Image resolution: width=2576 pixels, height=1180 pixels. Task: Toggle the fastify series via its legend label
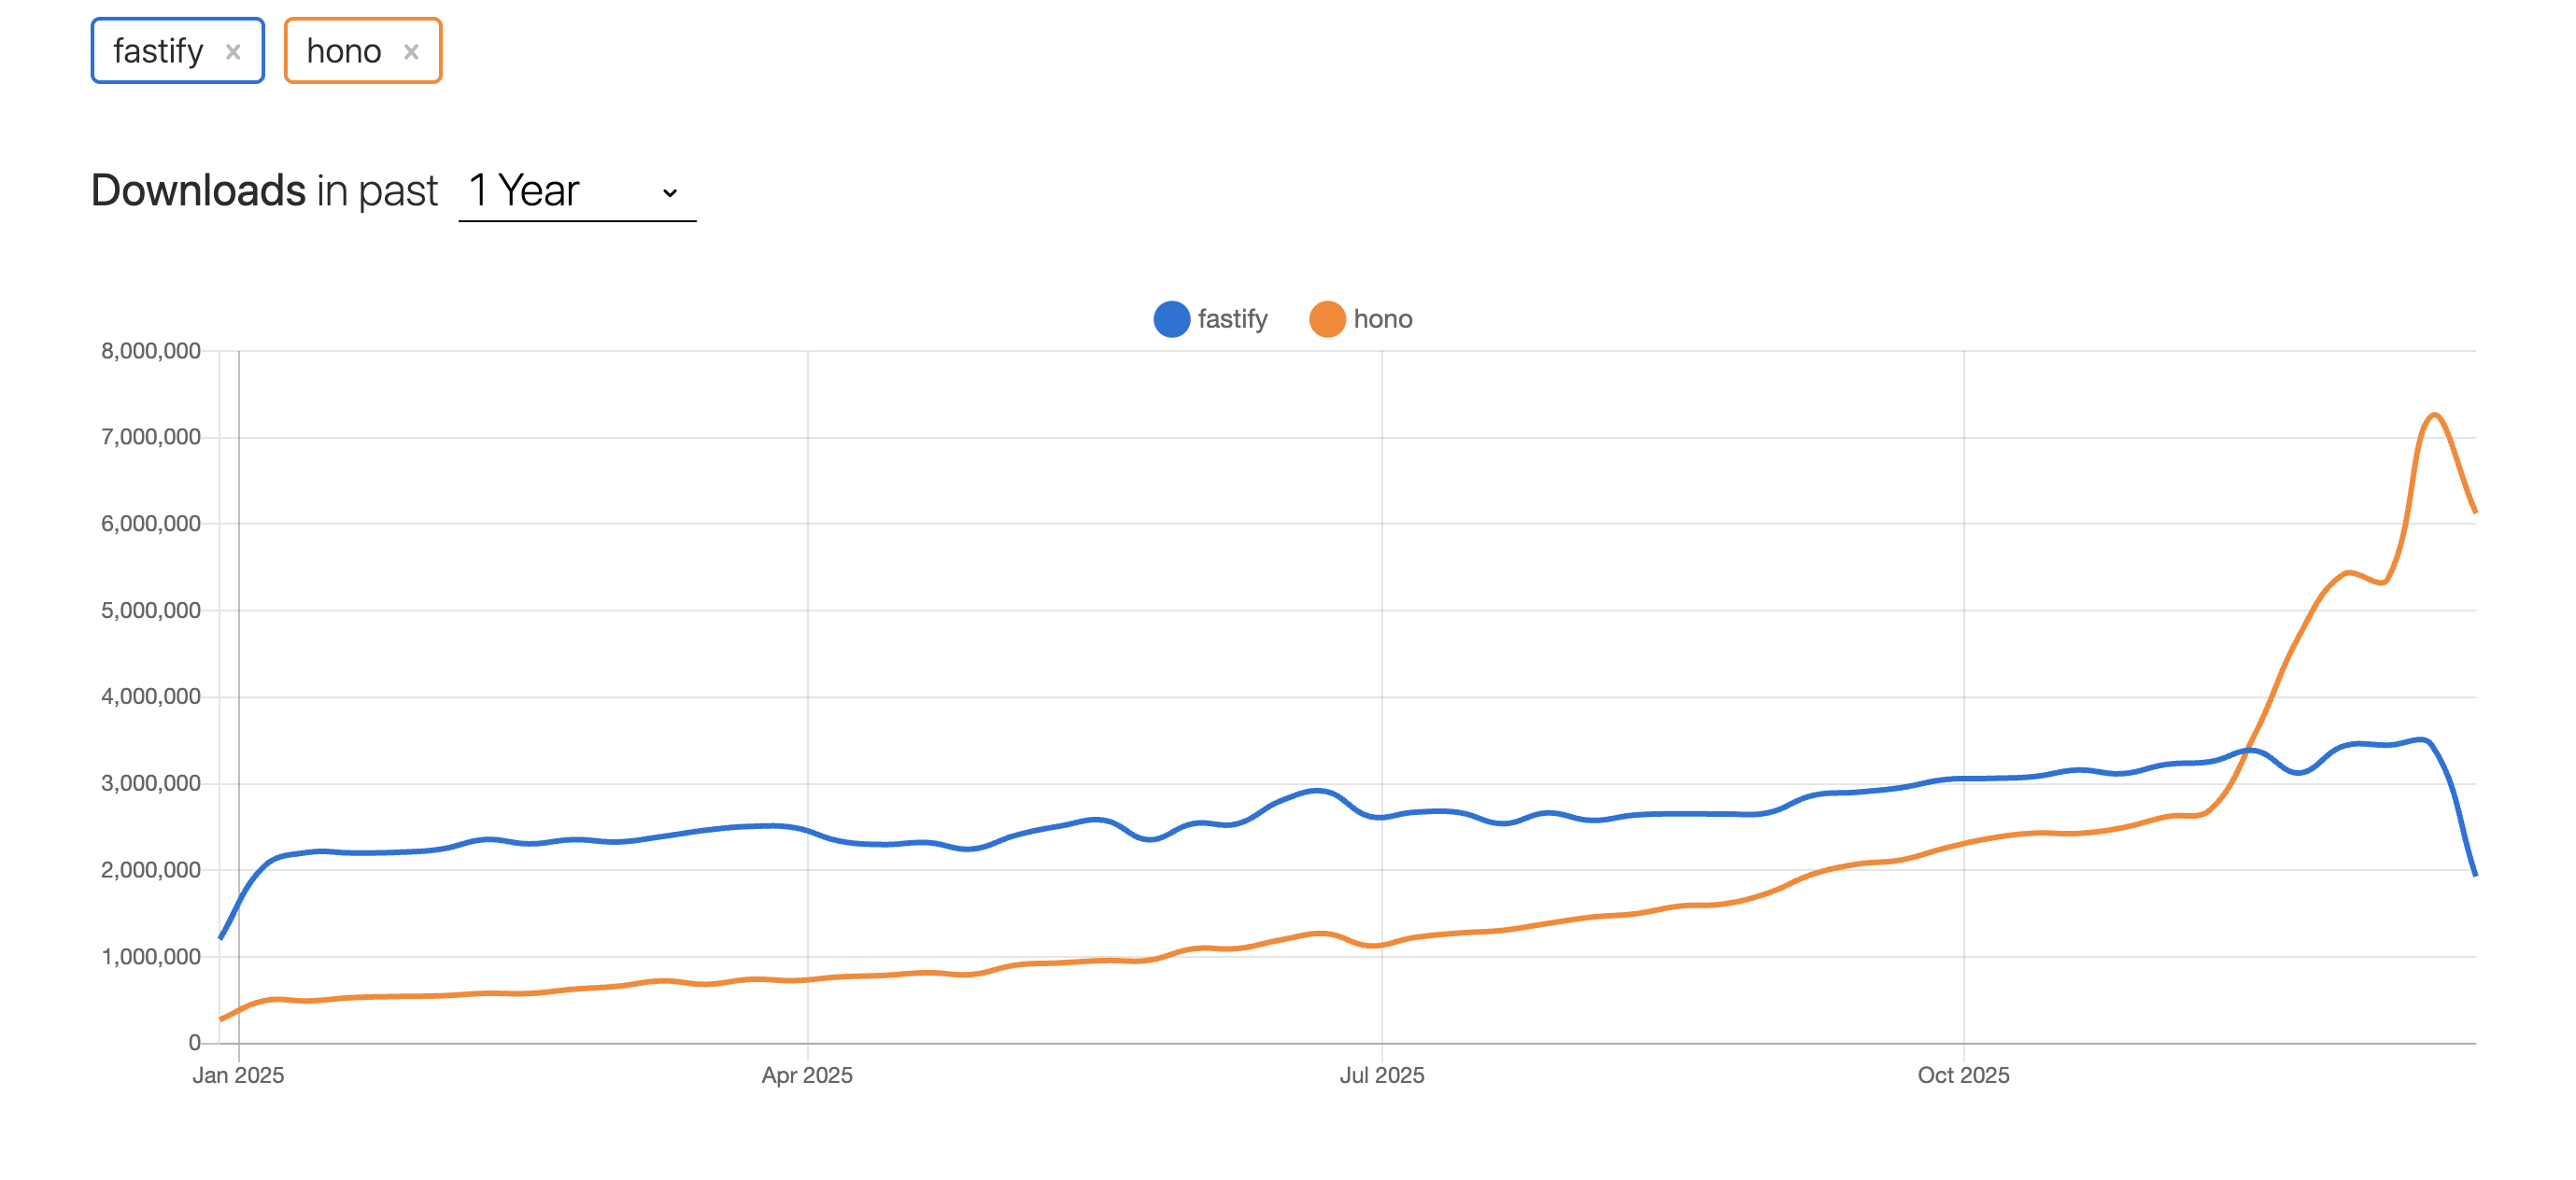[x=1232, y=319]
